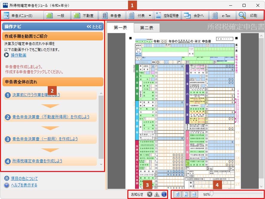This screenshot has width=265, height=199.
Task: Click the zoom slider handle at 50%
Action: pyautogui.click(x=212, y=194)
